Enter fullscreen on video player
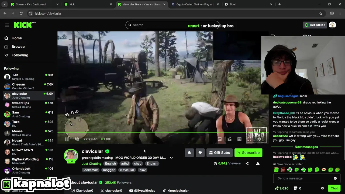Viewport: 345px width, 194px height. click(249, 139)
